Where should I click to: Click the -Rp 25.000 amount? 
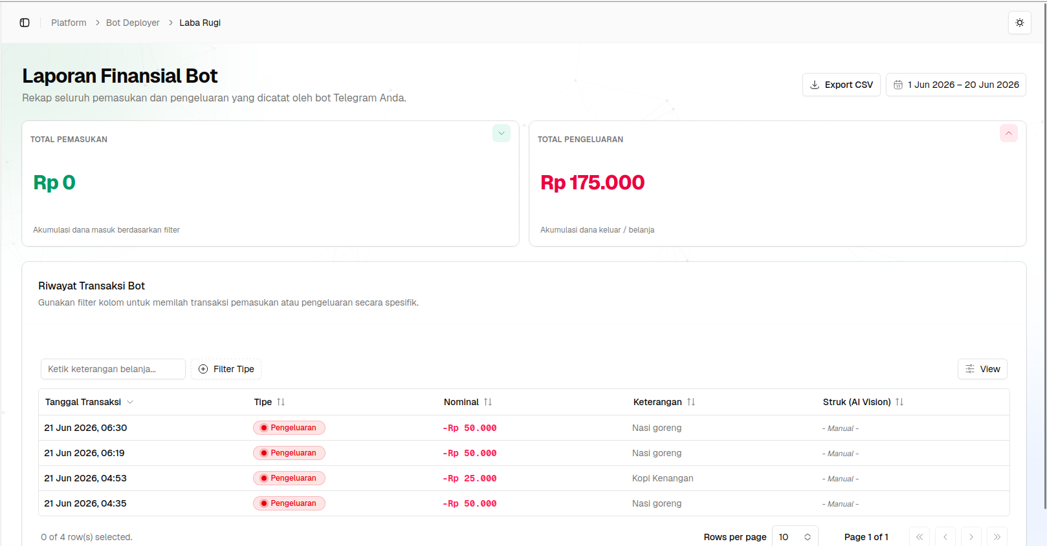[x=470, y=479]
